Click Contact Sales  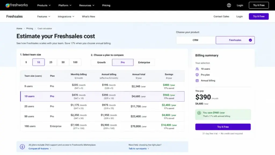pos(221,16)
